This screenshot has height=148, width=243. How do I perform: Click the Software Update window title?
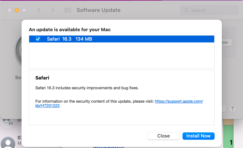98,10
